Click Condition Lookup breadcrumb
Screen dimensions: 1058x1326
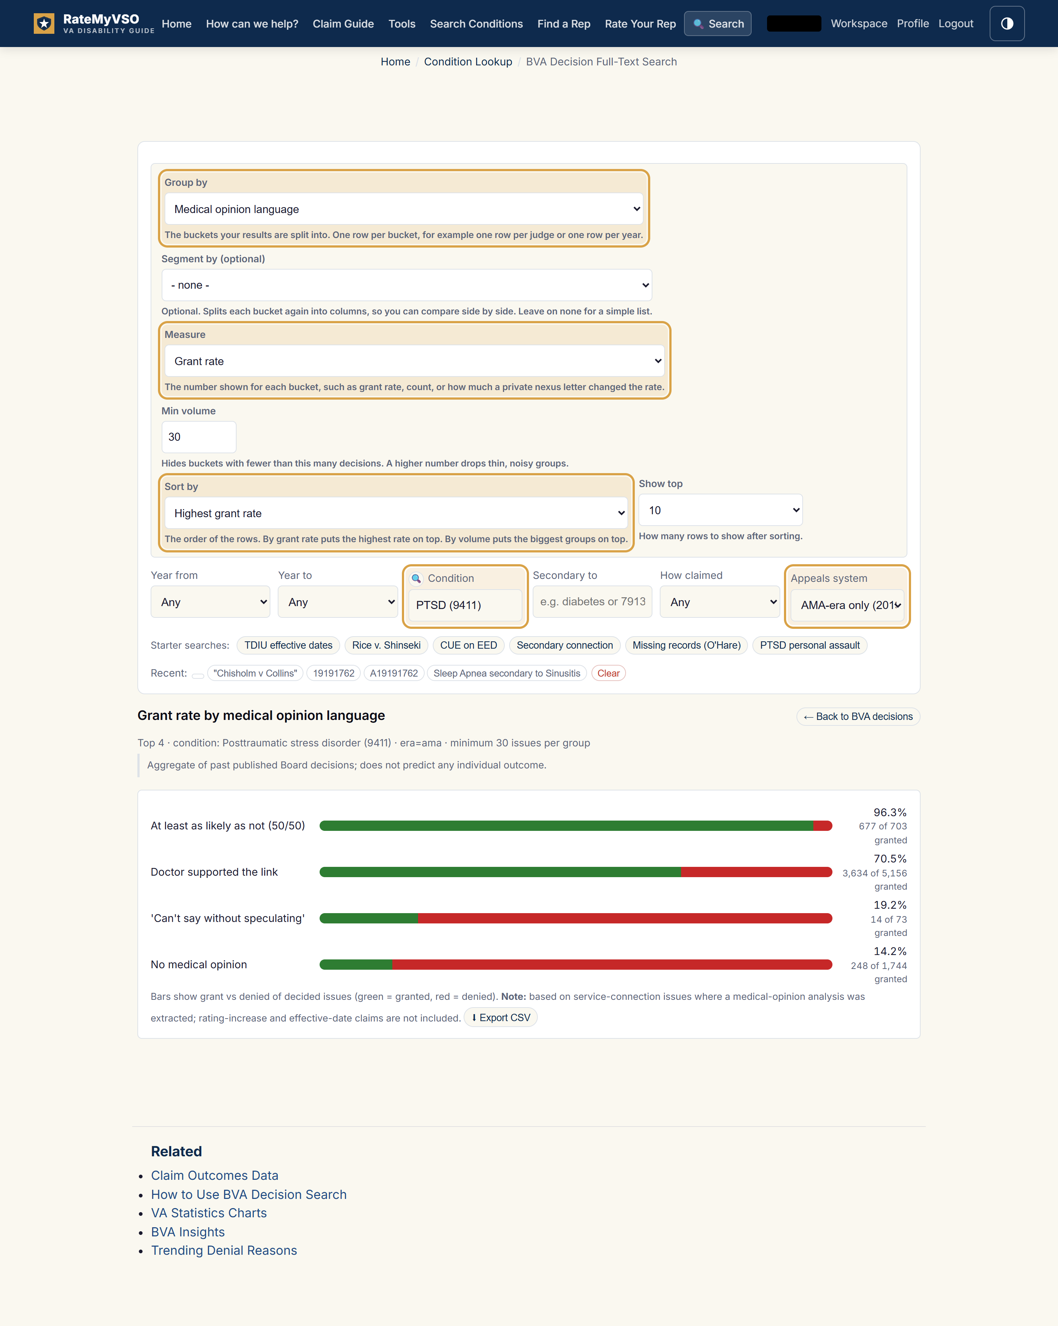pos(468,61)
